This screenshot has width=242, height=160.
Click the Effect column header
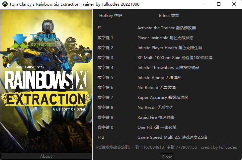pos(169,16)
